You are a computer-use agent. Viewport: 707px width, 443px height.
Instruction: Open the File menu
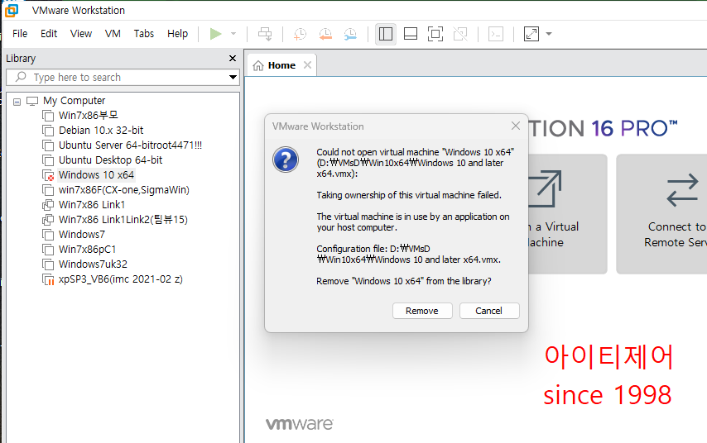point(20,34)
